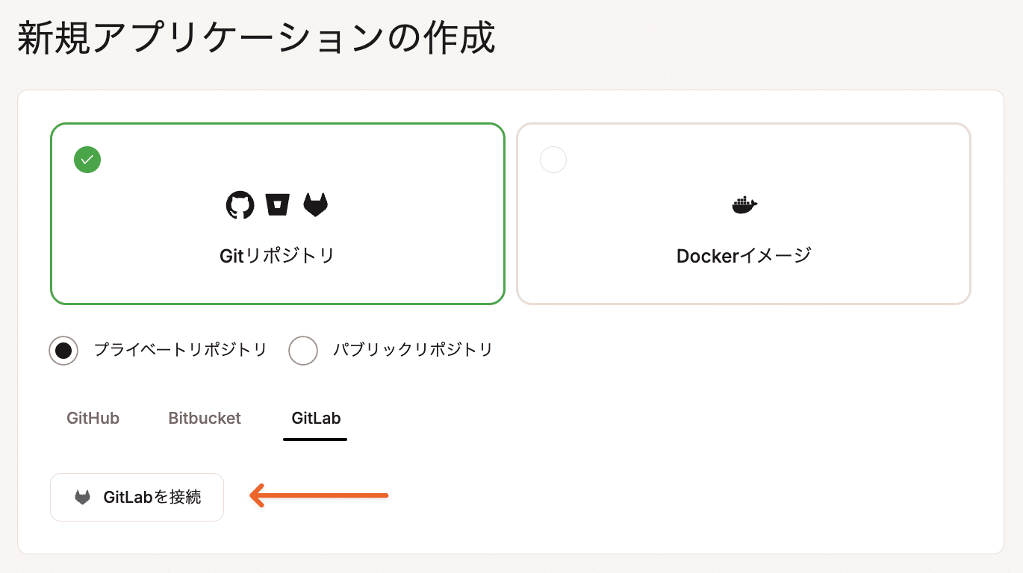
Task: Click the Dockerイメージ card label
Action: pos(743,256)
